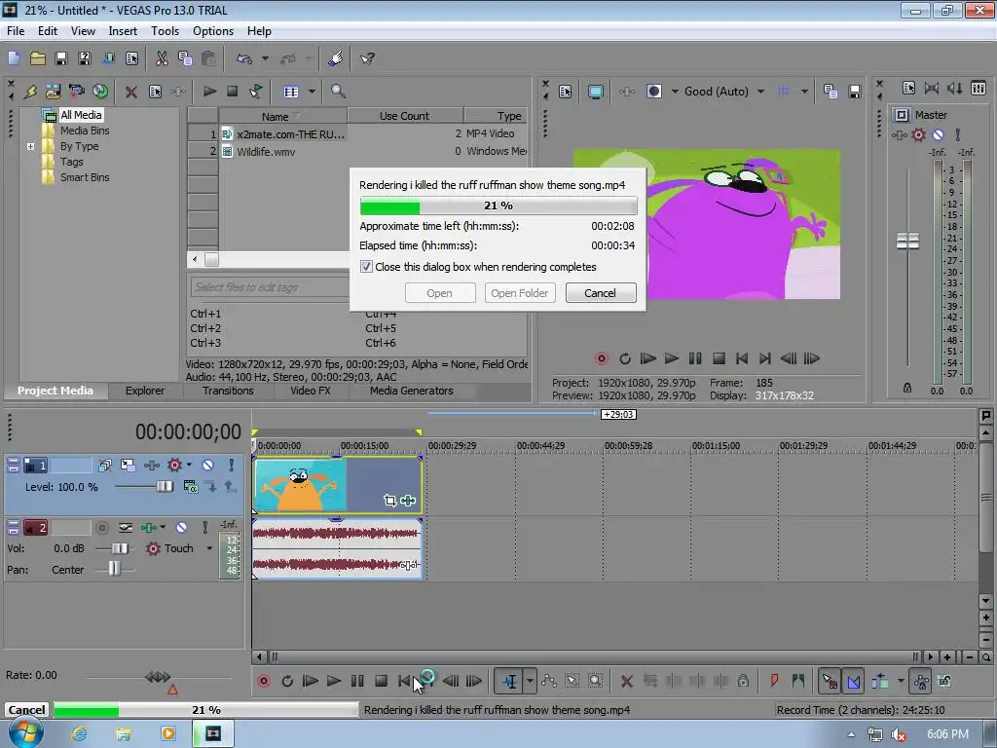Viewport: 997px width, 748px height.
Task: Click video clip thumbnail on track 1
Action: [x=301, y=486]
